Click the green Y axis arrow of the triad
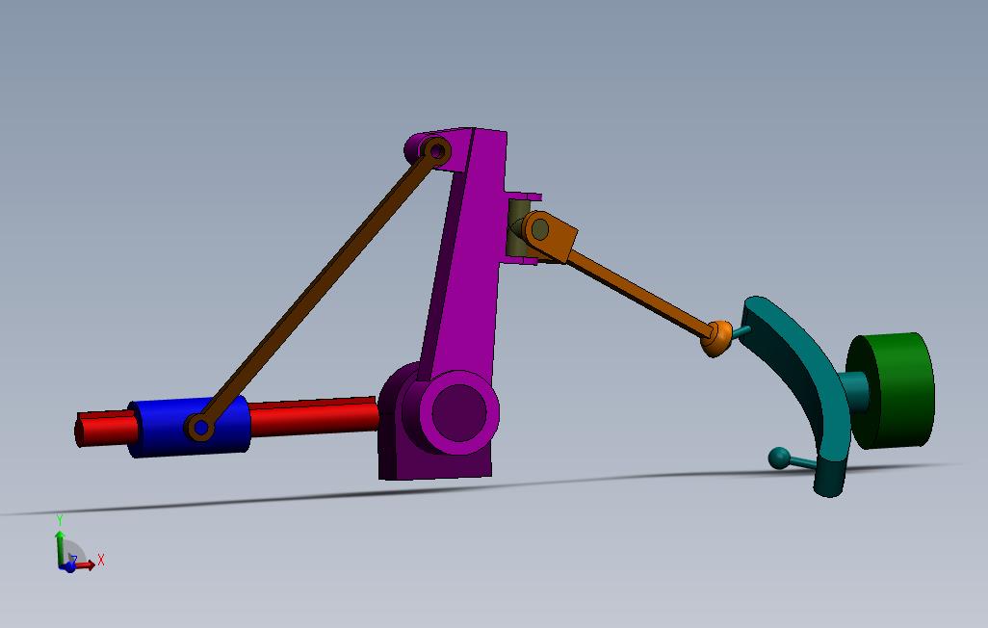 [60, 547]
